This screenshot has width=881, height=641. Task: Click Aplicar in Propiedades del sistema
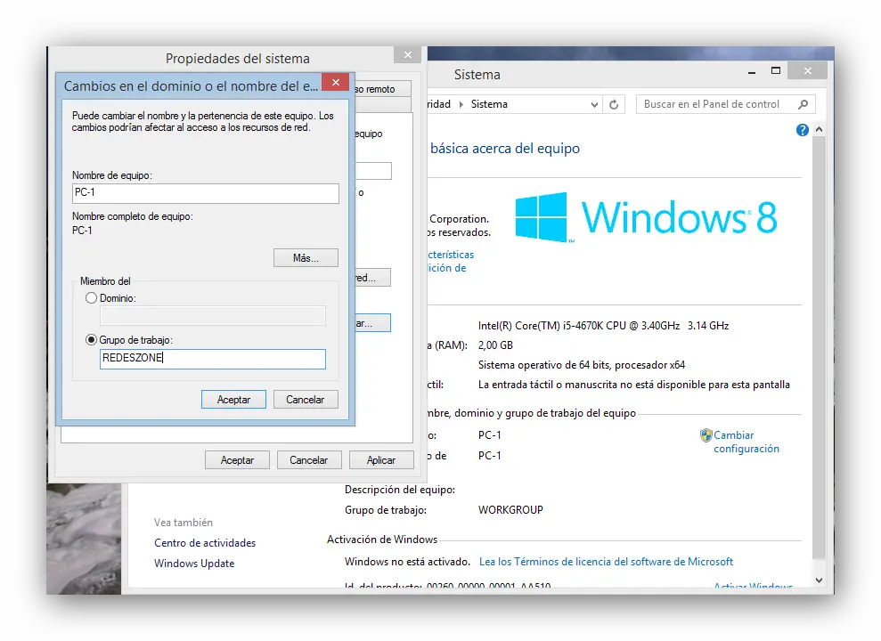(381, 460)
